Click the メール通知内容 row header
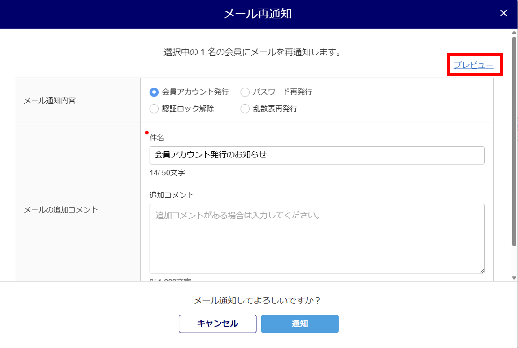Image resolution: width=518 pixels, height=348 pixels. point(50,101)
